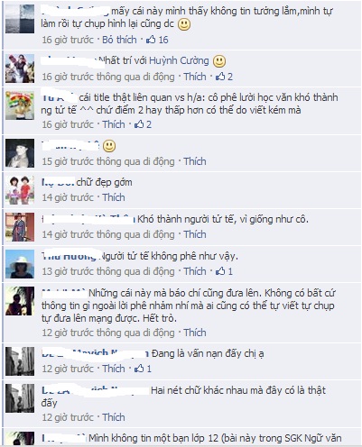
Task: View the like on 'Người tử tế không phê' comment
Action: point(224,271)
